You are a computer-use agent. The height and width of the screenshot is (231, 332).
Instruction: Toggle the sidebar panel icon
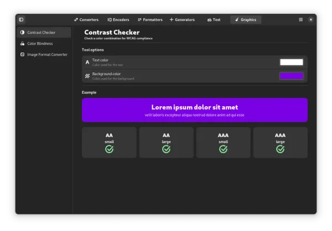coord(21,20)
